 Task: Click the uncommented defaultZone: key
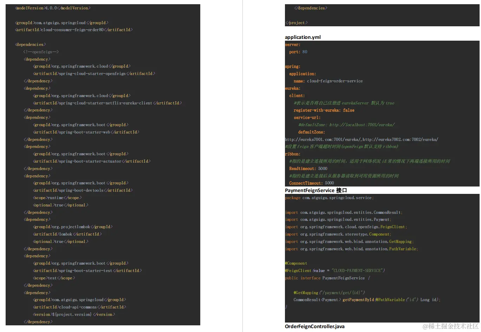click(x=312, y=132)
